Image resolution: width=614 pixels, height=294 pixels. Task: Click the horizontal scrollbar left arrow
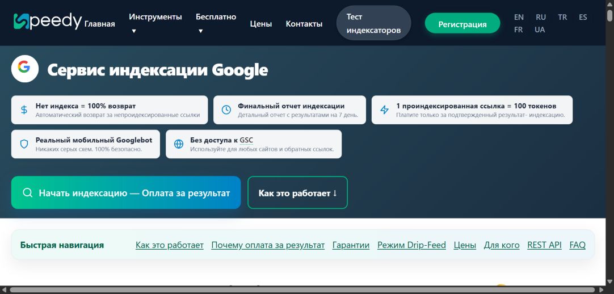point(3,290)
